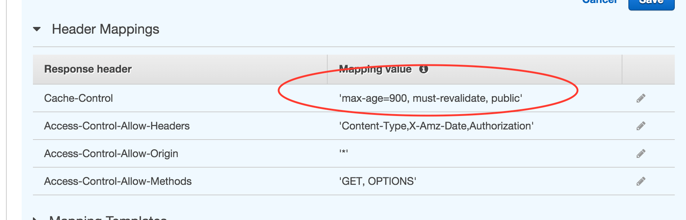Viewport: 686px width, 220px height.
Task: Click the Save button
Action: [652, 2]
